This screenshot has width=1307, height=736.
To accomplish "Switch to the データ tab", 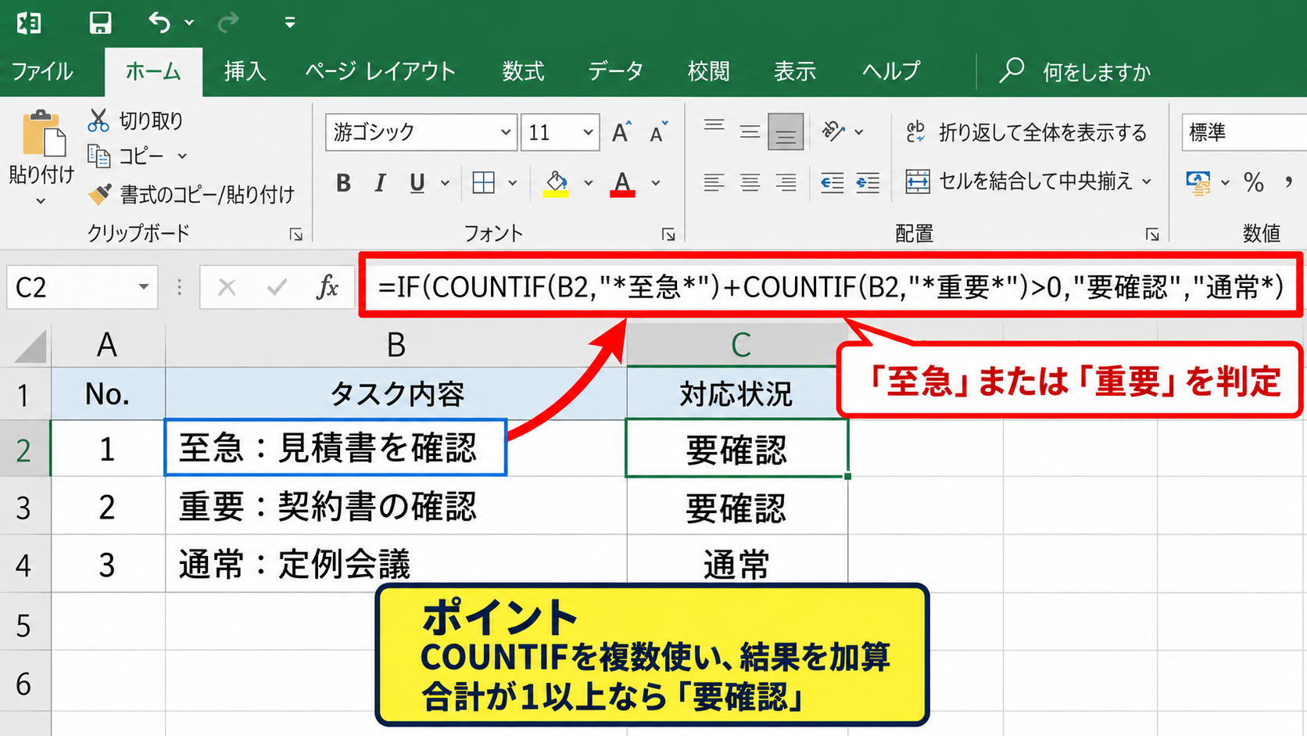I will coord(615,72).
